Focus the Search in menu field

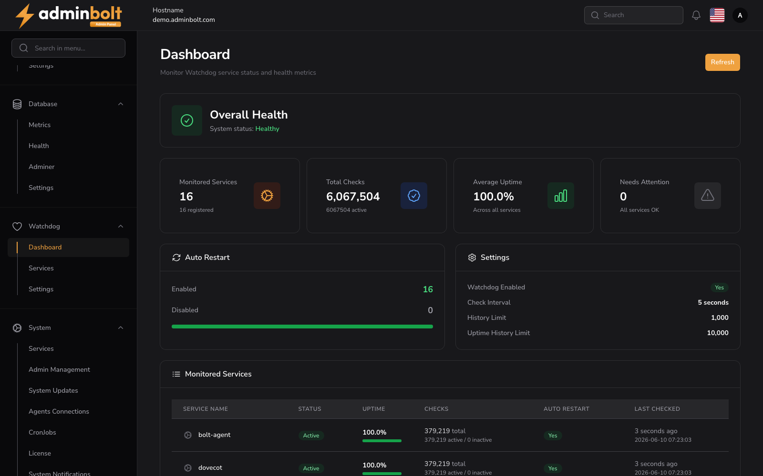(x=68, y=48)
